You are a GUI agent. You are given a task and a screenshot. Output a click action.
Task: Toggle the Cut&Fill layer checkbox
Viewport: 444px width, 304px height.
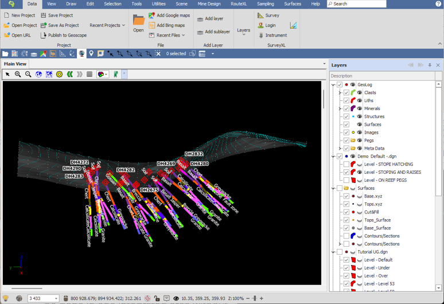(x=346, y=212)
